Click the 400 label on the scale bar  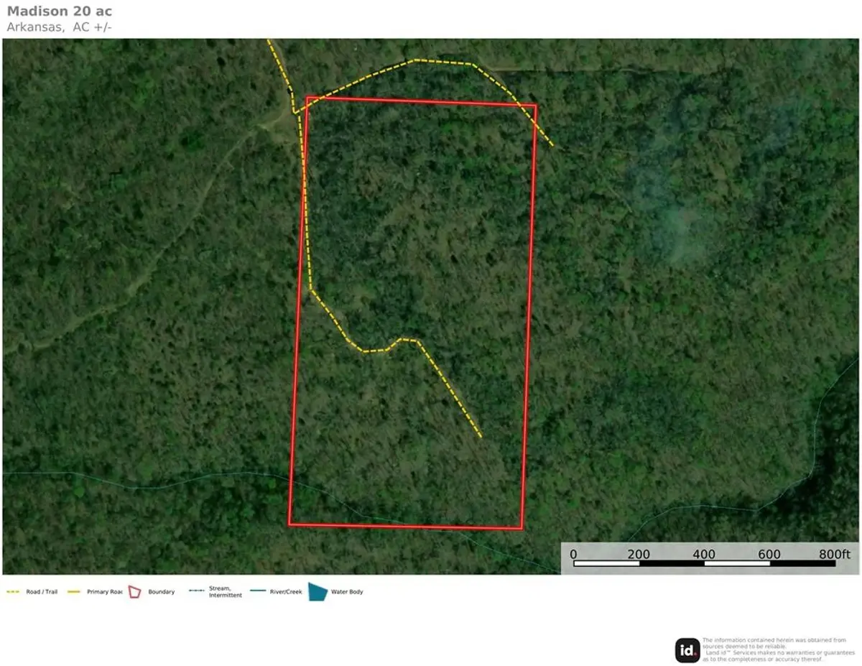tap(704, 554)
